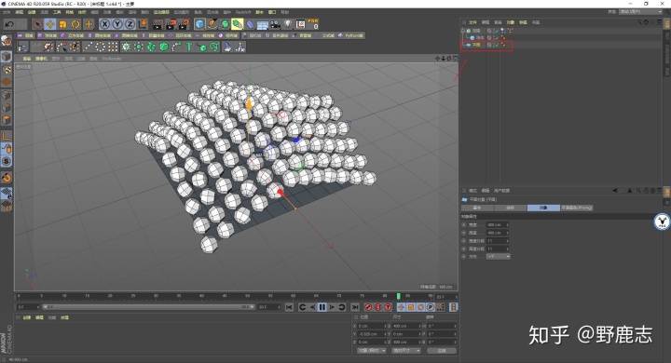671x363 pixels.
Task: Select the Move tool in top toolbar
Action: pyautogui.click(x=50, y=24)
